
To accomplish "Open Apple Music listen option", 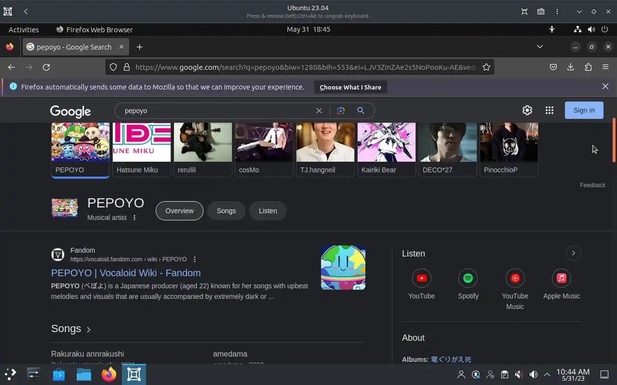I will click(x=562, y=284).
